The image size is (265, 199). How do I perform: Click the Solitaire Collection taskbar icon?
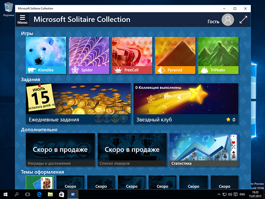[x=73, y=194]
